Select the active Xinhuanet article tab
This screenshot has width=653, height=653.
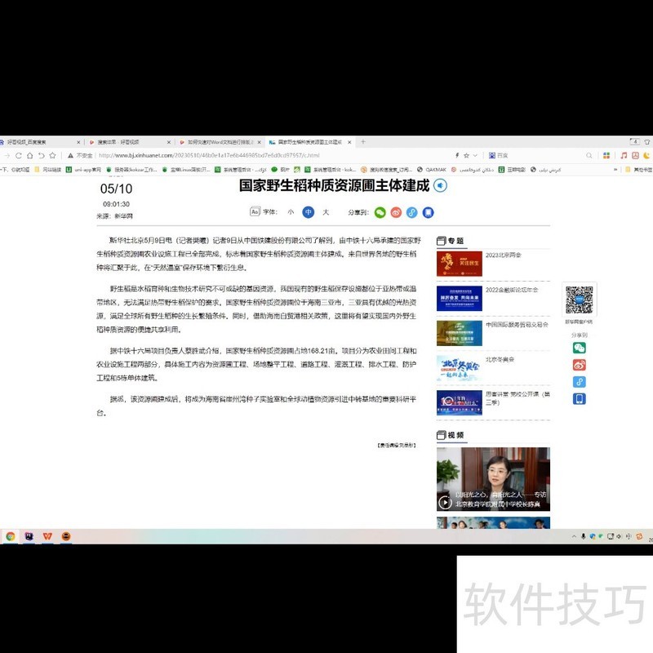point(309,142)
